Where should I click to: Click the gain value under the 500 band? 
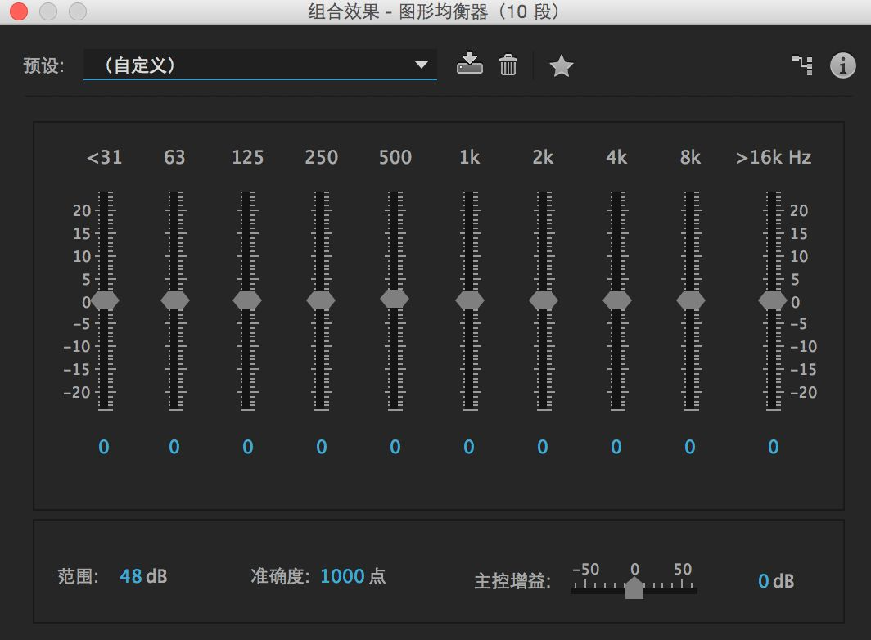(395, 447)
